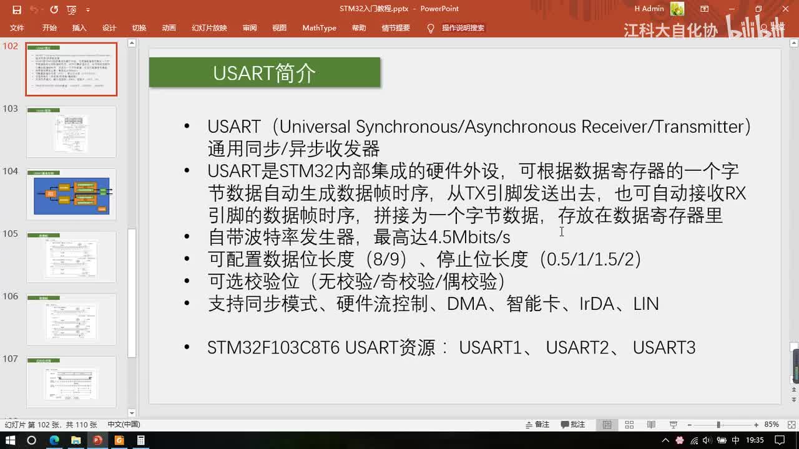This screenshot has width=799, height=449.
Task: Toggle the 备注 notes pane button
Action: point(537,425)
